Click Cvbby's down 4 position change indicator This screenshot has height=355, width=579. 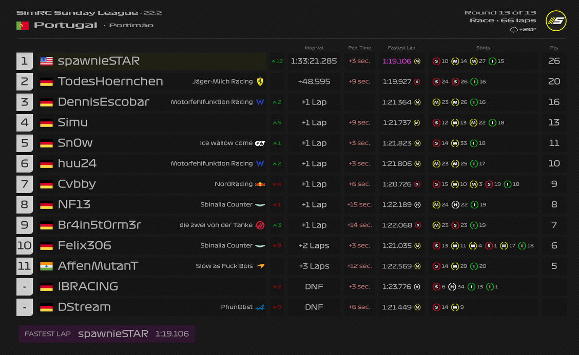[x=276, y=184]
